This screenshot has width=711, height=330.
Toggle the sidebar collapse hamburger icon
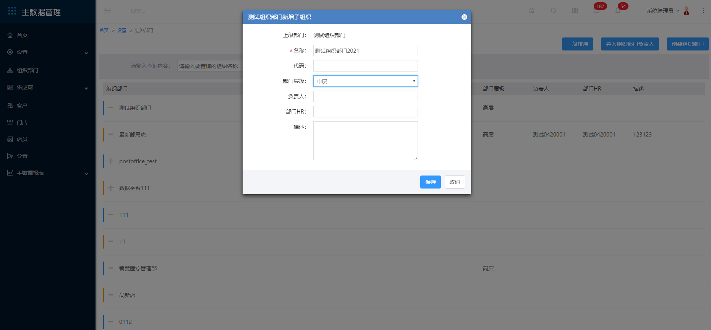click(108, 11)
